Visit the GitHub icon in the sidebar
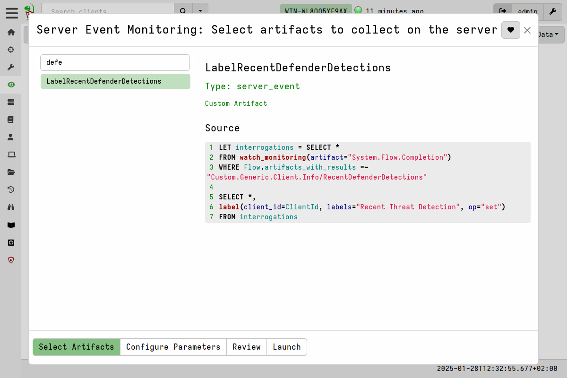 click(x=10, y=242)
